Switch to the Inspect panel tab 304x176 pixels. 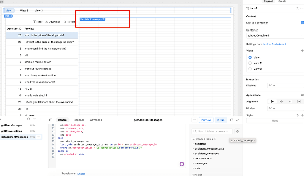pos(268,1)
